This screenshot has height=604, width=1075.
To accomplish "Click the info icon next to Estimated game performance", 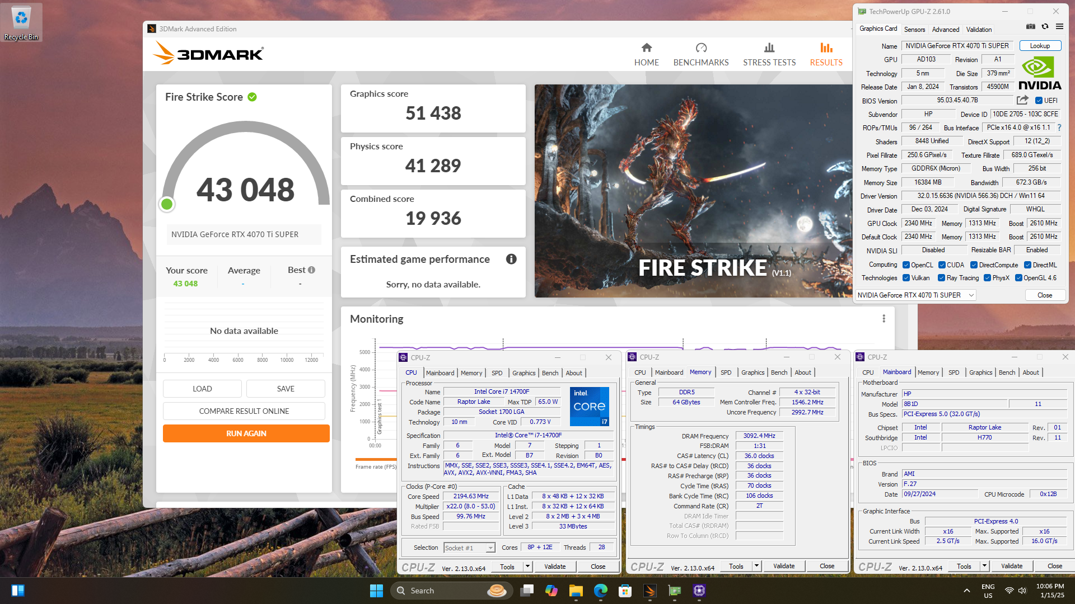I will (511, 259).
